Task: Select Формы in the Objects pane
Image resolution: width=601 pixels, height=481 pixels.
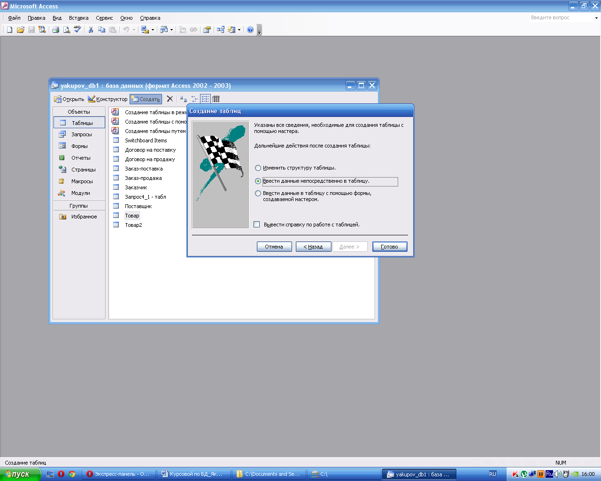Action: tap(79, 146)
